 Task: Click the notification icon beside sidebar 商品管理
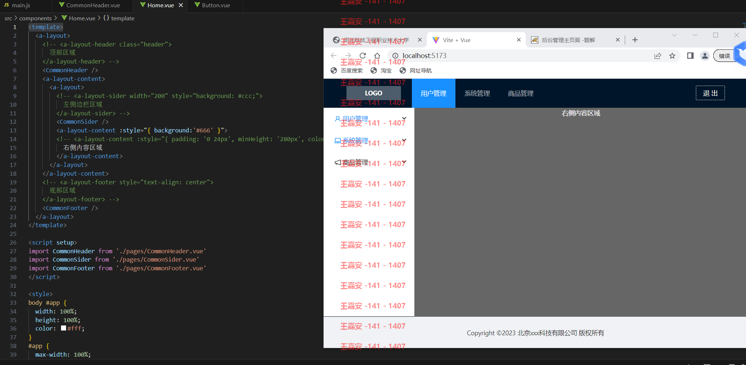click(x=337, y=162)
